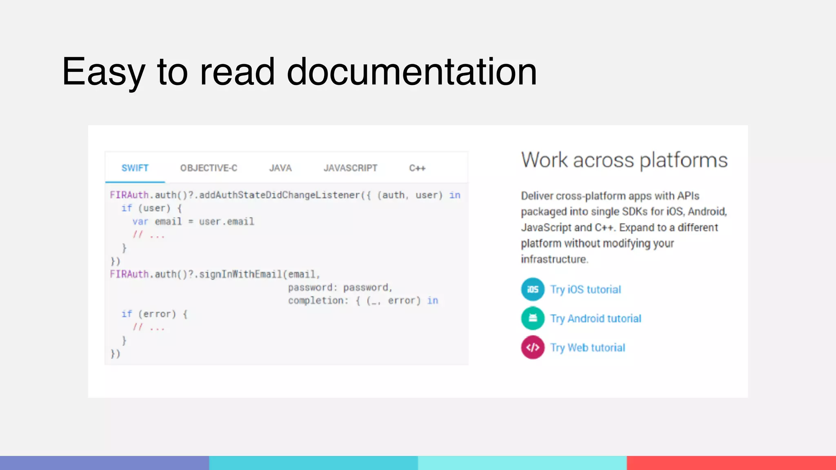Image resolution: width=836 pixels, height=470 pixels.
Task: Switch to the SWIFT code tab
Action: click(135, 168)
